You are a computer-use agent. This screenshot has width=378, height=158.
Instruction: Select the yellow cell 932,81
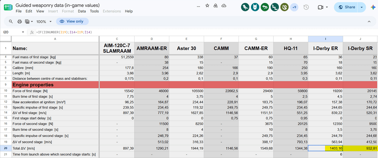(x=360, y=148)
